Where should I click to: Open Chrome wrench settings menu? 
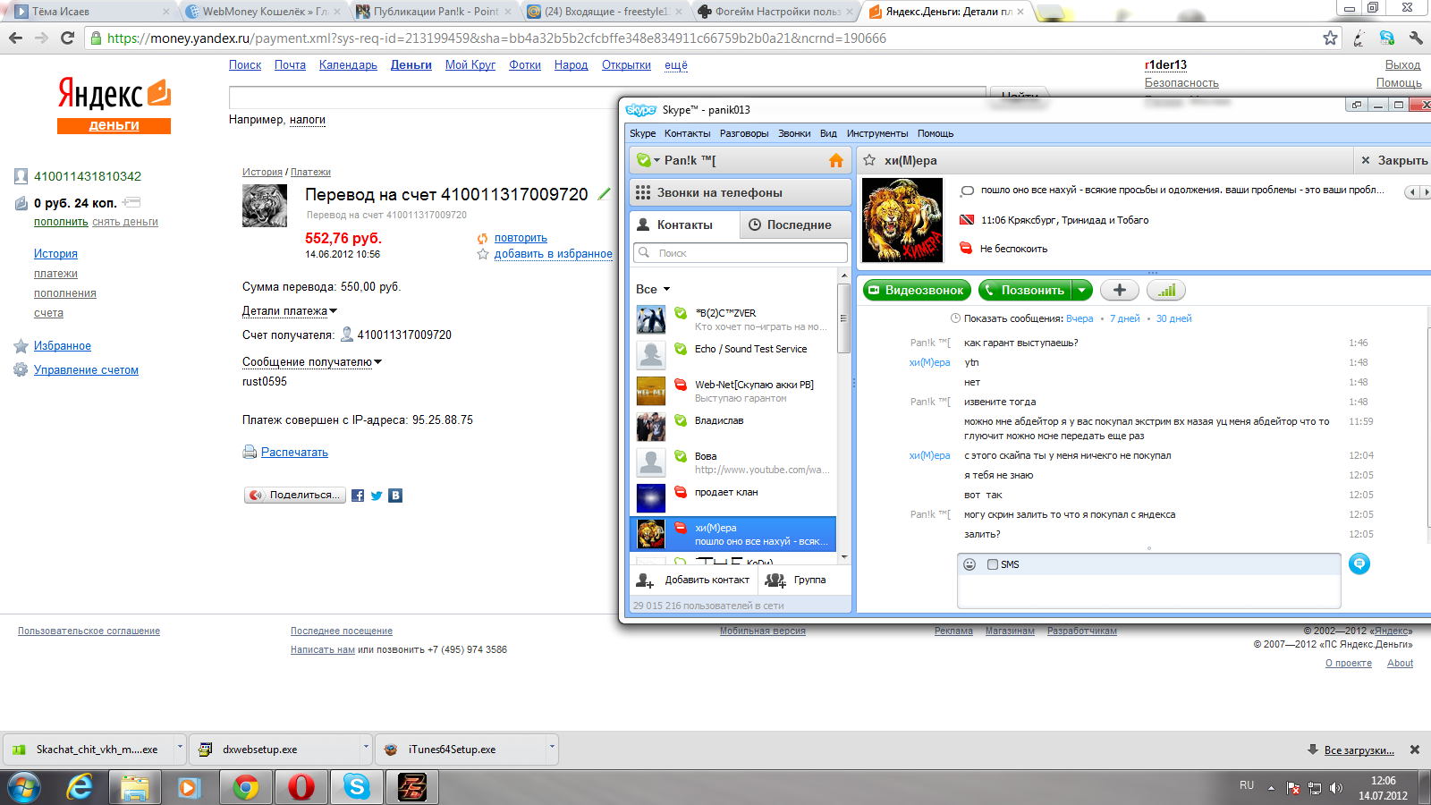[1416, 38]
